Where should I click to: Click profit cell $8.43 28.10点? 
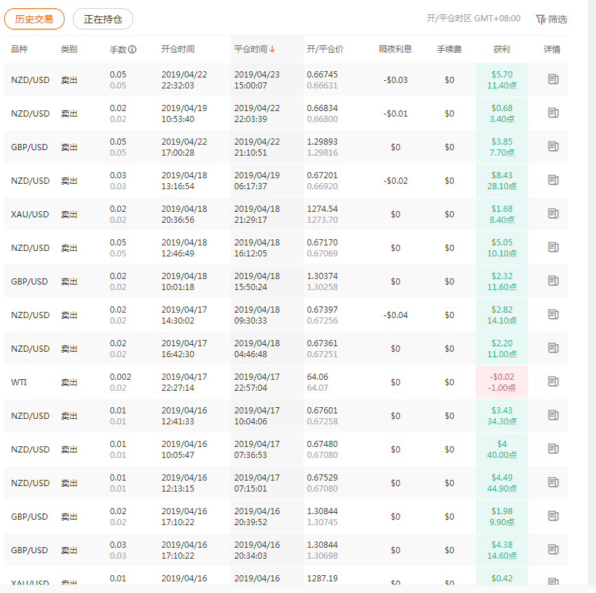tap(502, 180)
